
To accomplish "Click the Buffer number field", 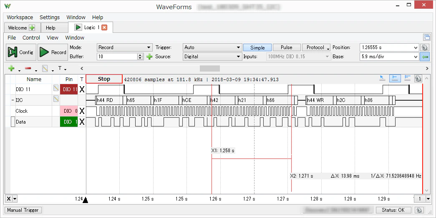I will 117,57.
